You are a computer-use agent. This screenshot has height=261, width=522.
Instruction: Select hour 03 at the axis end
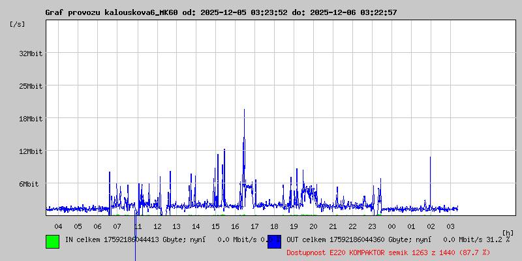[x=450, y=226]
